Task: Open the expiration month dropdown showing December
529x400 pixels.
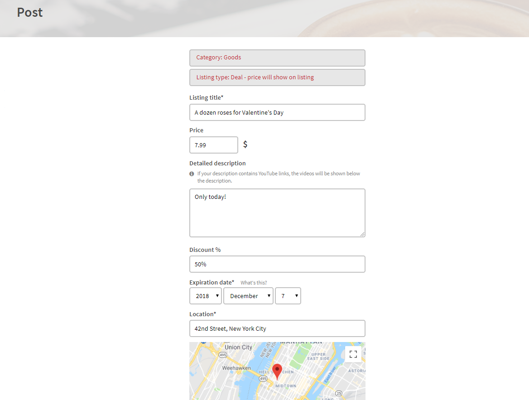Action: (248, 296)
